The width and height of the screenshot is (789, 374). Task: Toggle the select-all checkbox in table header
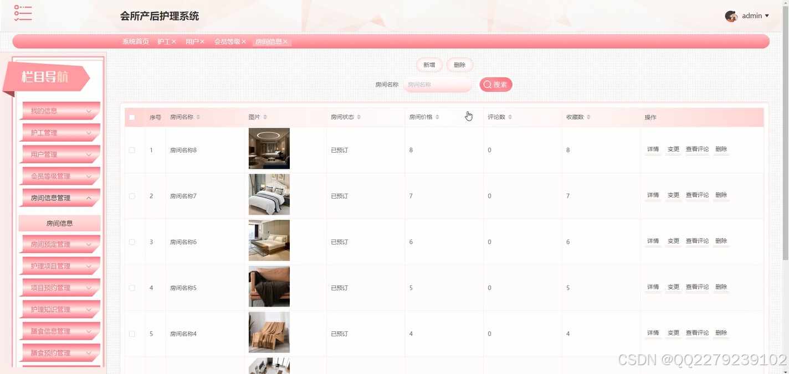point(132,117)
